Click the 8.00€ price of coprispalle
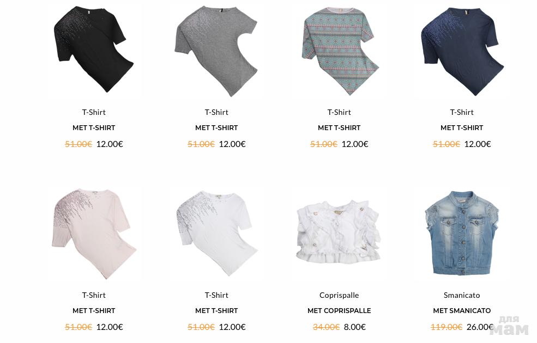537x343 pixels. [x=355, y=327]
